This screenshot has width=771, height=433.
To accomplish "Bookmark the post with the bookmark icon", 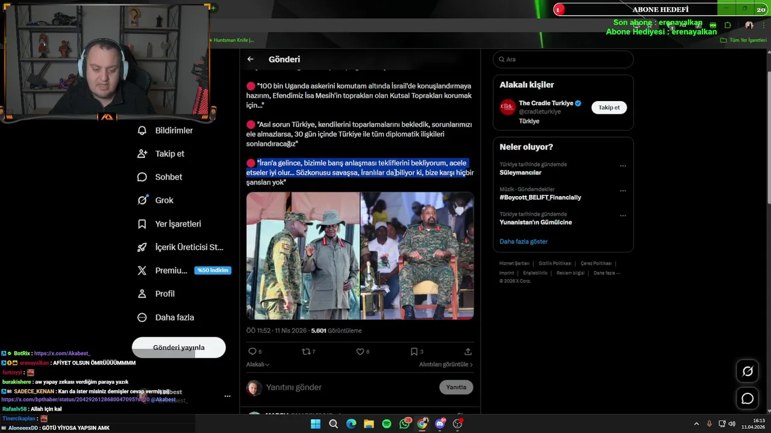I will point(414,351).
